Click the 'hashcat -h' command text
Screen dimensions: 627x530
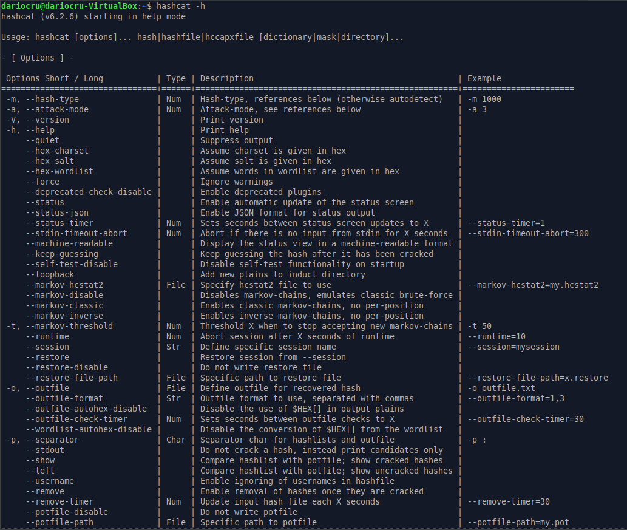[x=181, y=7]
